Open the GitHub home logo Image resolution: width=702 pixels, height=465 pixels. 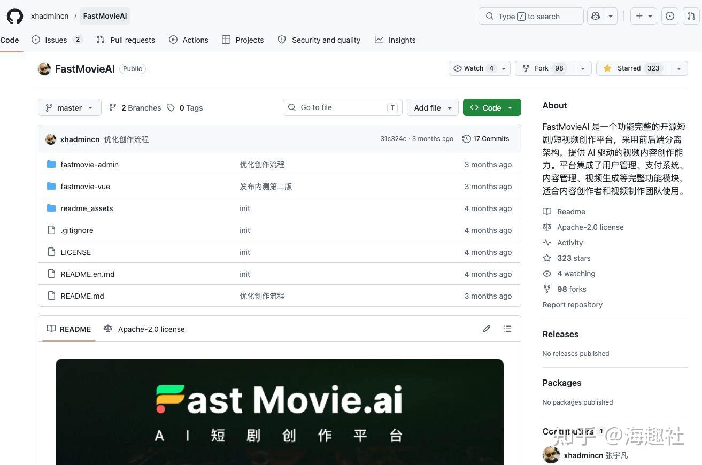click(x=15, y=16)
